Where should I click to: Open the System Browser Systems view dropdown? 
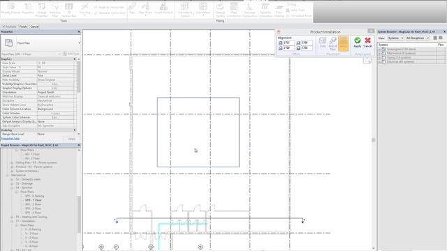(x=395, y=38)
